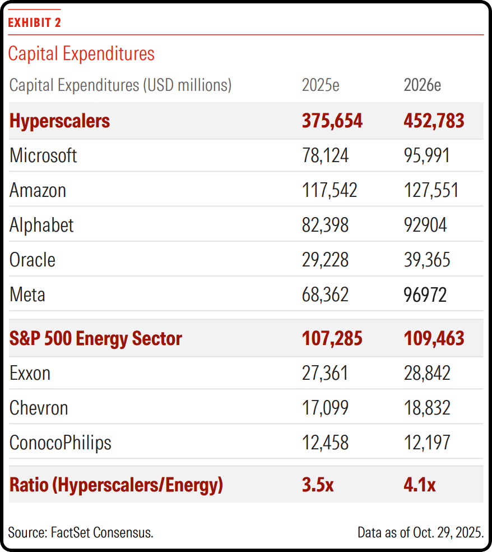Screen dimensions: 492x552
Task: Select the S&P 500 Energy Sector heading
Action: pos(96,338)
